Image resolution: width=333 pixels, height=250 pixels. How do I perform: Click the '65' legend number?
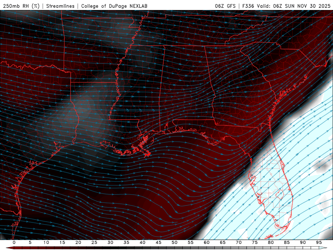(223, 242)
